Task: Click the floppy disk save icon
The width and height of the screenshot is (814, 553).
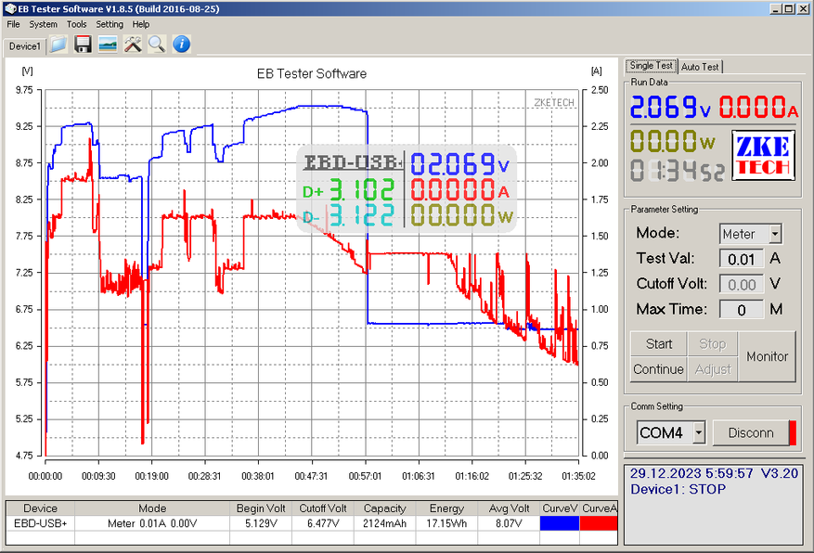Action: (x=83, y=45)
